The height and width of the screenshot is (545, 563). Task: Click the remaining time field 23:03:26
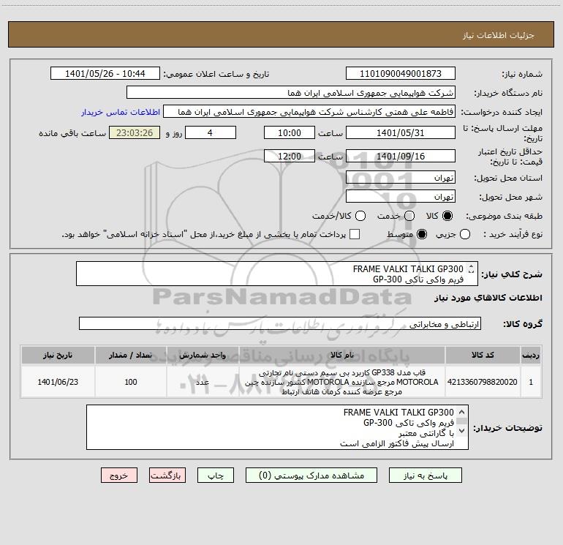(135, 132)
